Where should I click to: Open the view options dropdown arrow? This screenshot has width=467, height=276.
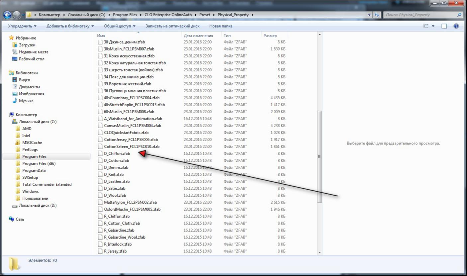point(433,26)
